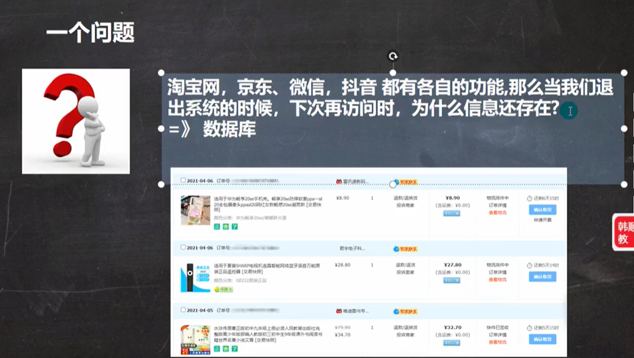The height and width of the screenshot is (358, 634).
Task: Click the mobile order badge under ¥27.80
Action: 452,280
